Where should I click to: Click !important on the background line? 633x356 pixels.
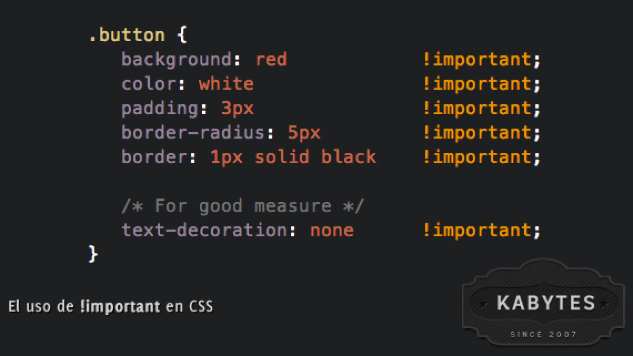[x=477, y=60]
